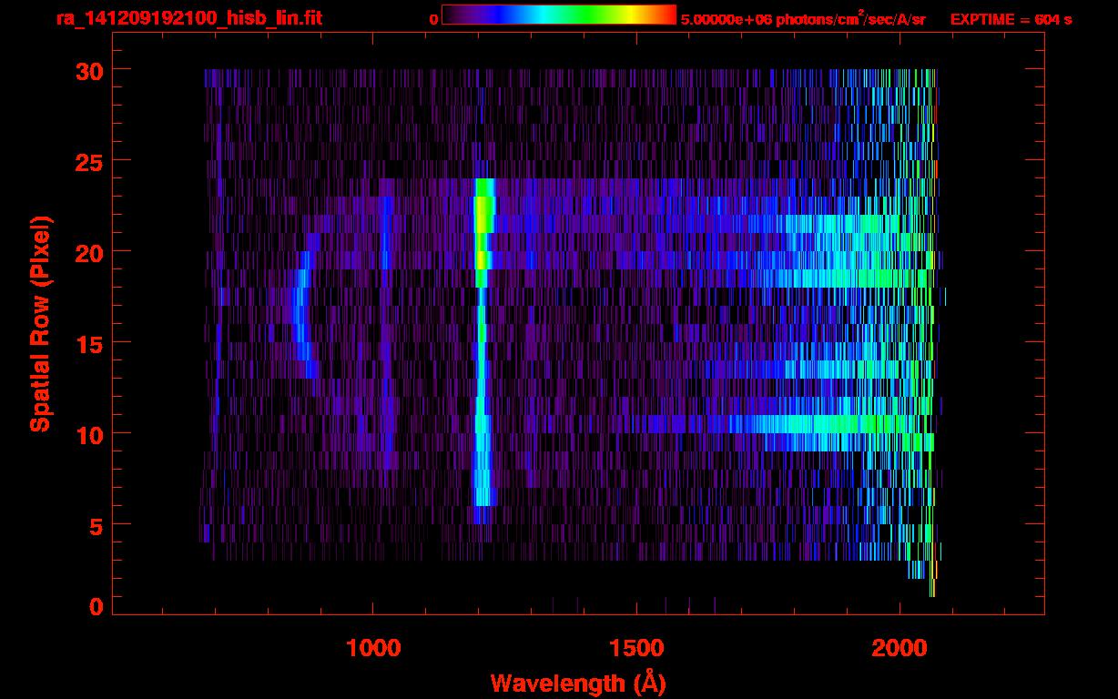Click the Wavelength (Å) axis title
1118x699 pixels.
(577, 683)
